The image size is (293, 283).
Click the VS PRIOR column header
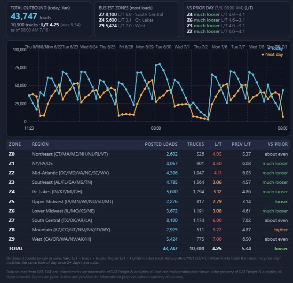click(x=277, y=144)
